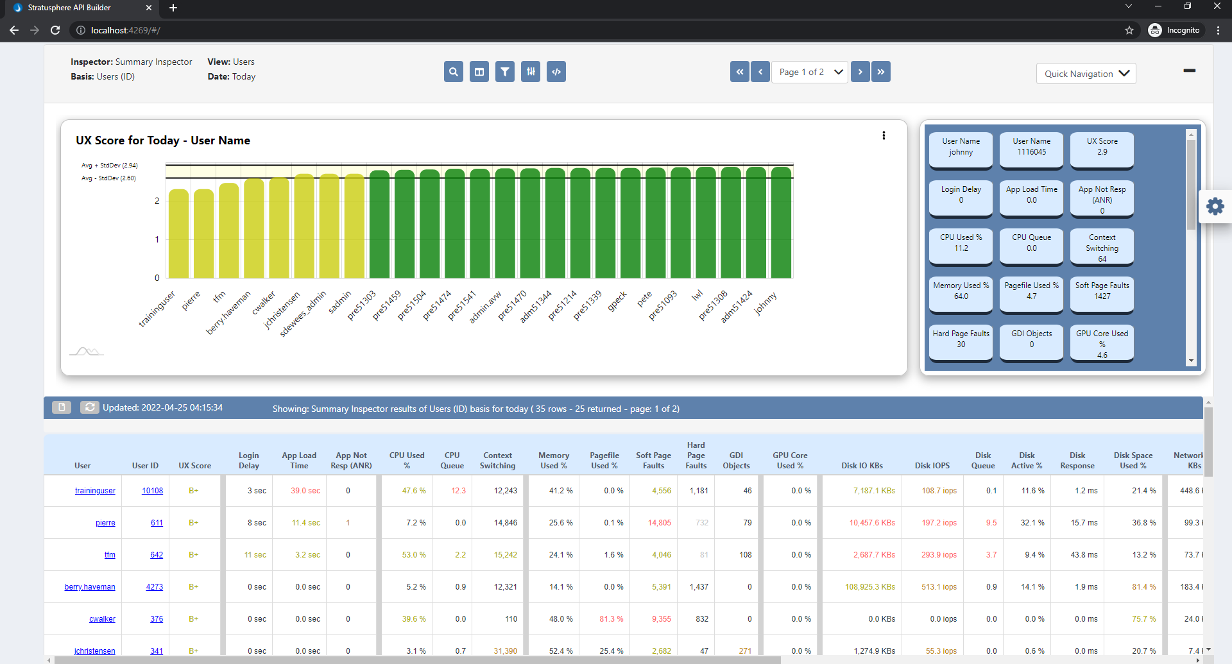Open the tab search chevron in title bar
Viewport: 1232px width, 664px height.
(x=1129, y=6)
